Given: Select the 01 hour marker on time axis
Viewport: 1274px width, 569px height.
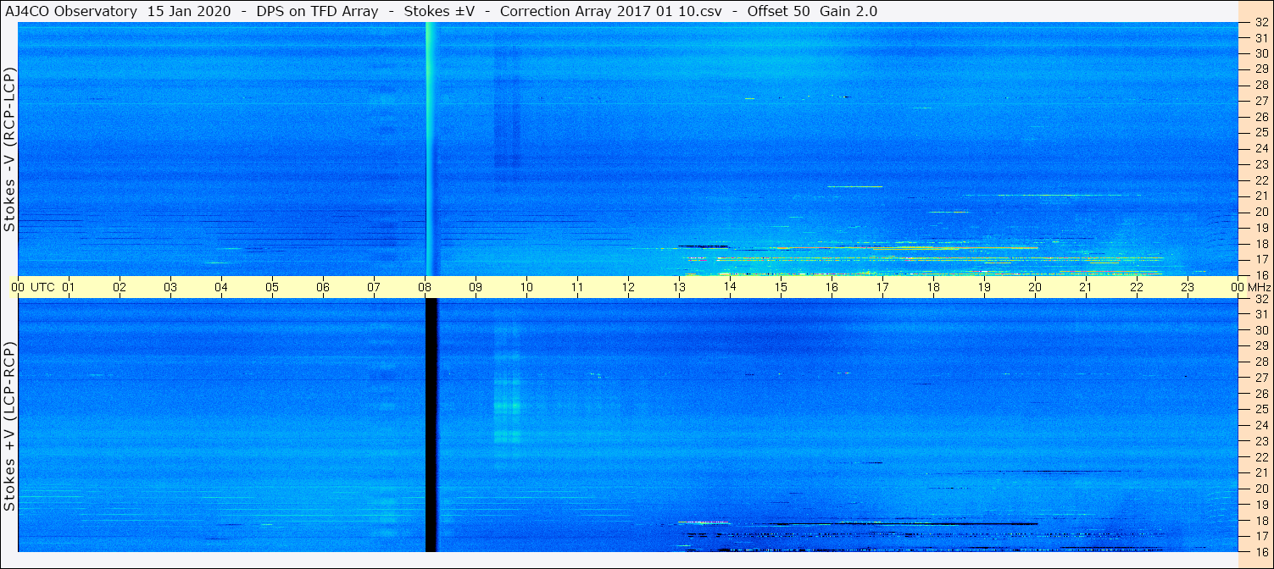Looking at the screenshot, I should click(x=69, y=287).
